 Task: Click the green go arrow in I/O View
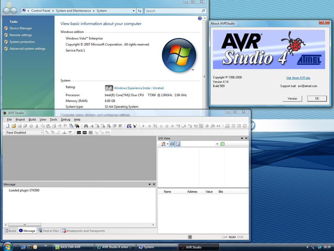click(223, 144)
